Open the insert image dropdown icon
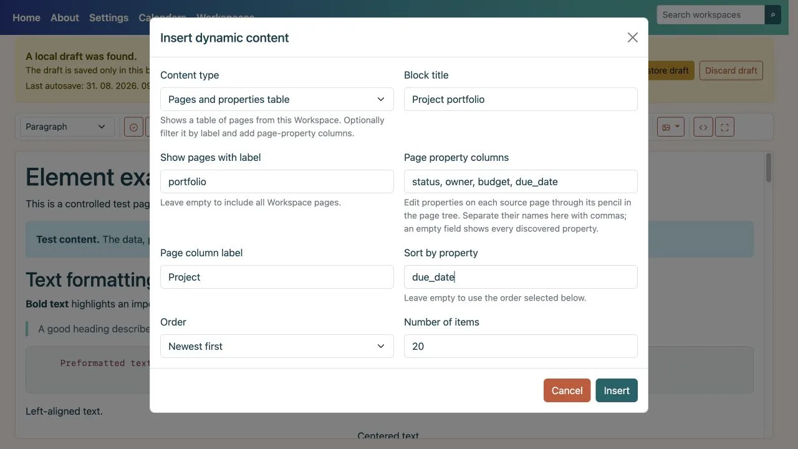 pos(671,127)
